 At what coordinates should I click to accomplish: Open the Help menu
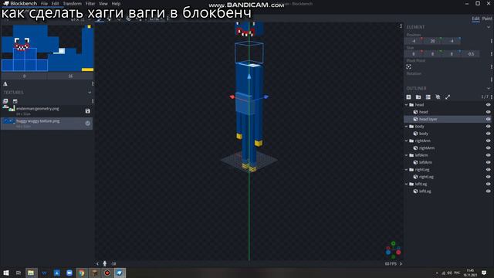click(x=116, y=3)
